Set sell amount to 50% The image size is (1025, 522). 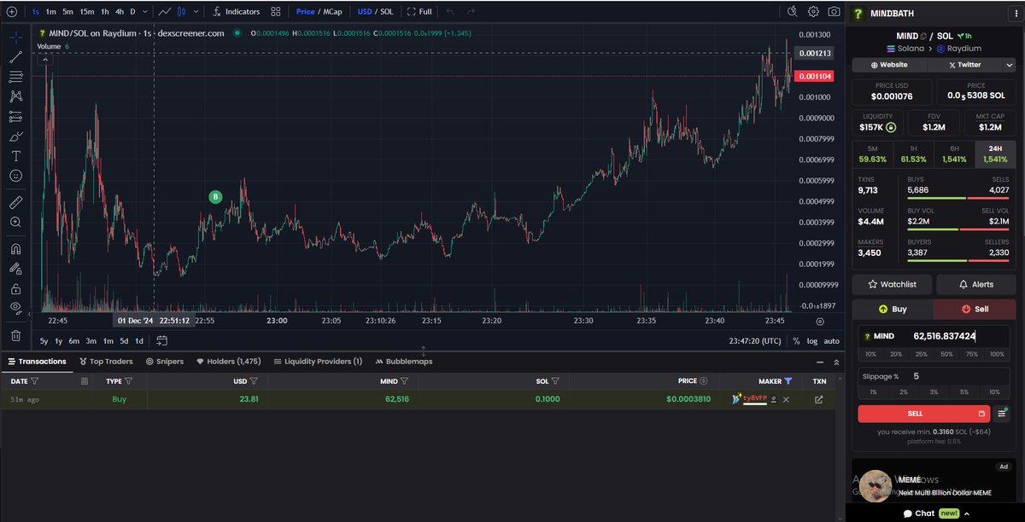[946, 354]
